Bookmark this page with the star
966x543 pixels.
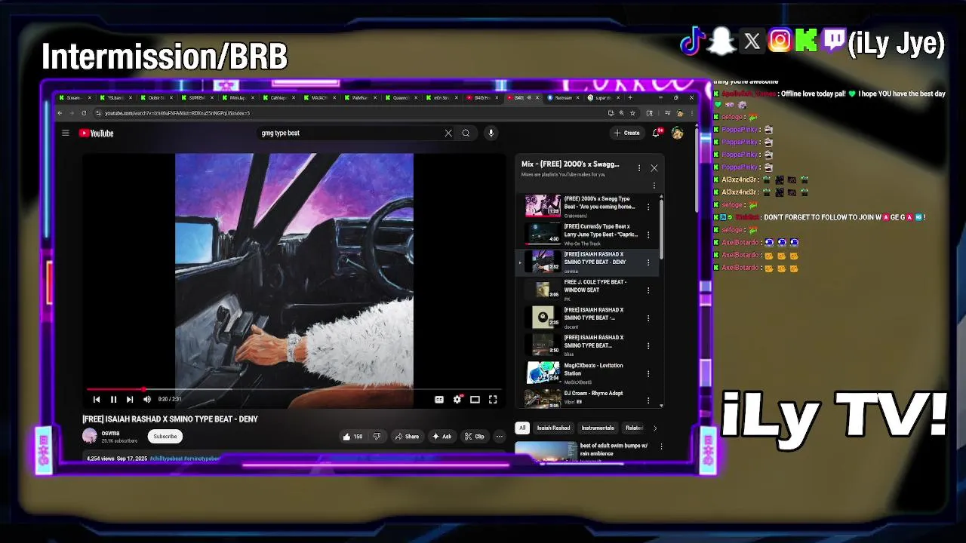coord(632,113)
